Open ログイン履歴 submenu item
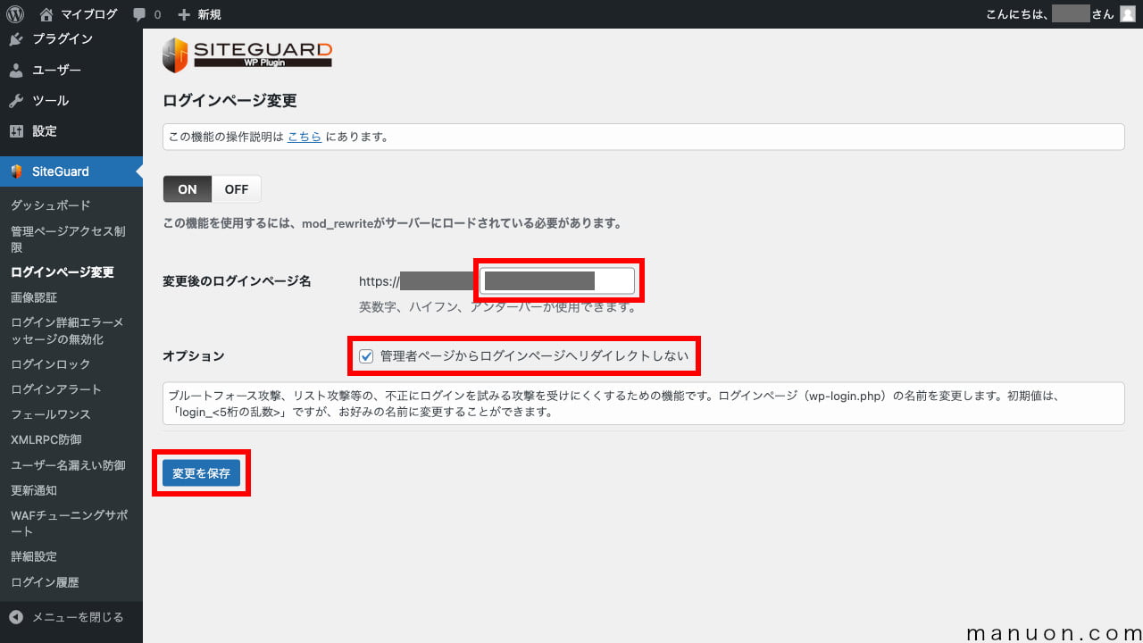 point(45,582)
